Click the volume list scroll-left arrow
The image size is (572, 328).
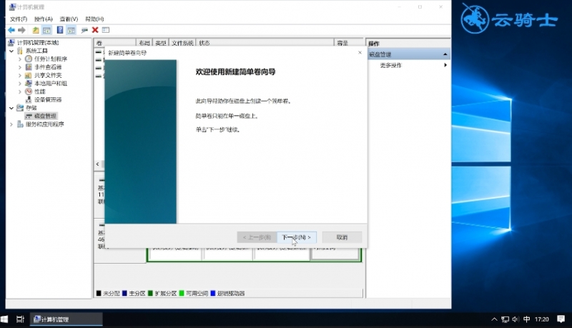[x=98, y=164]
